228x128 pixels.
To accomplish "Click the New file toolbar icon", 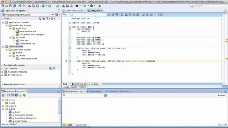I will coord(2,6).
